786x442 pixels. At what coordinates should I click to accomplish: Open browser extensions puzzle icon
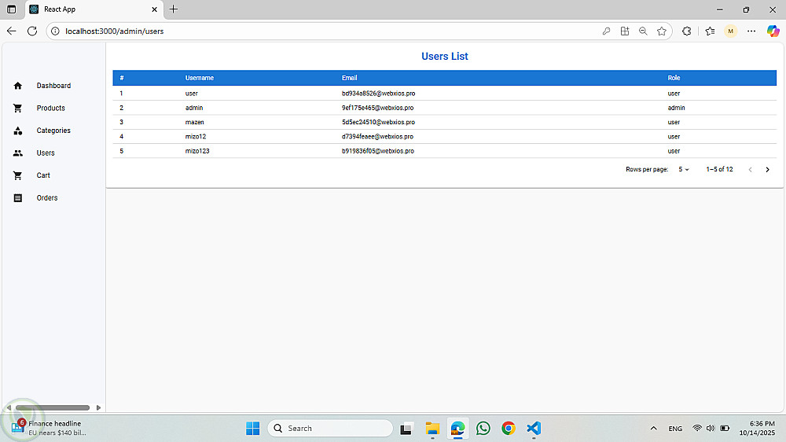click(x=687, y=31)
